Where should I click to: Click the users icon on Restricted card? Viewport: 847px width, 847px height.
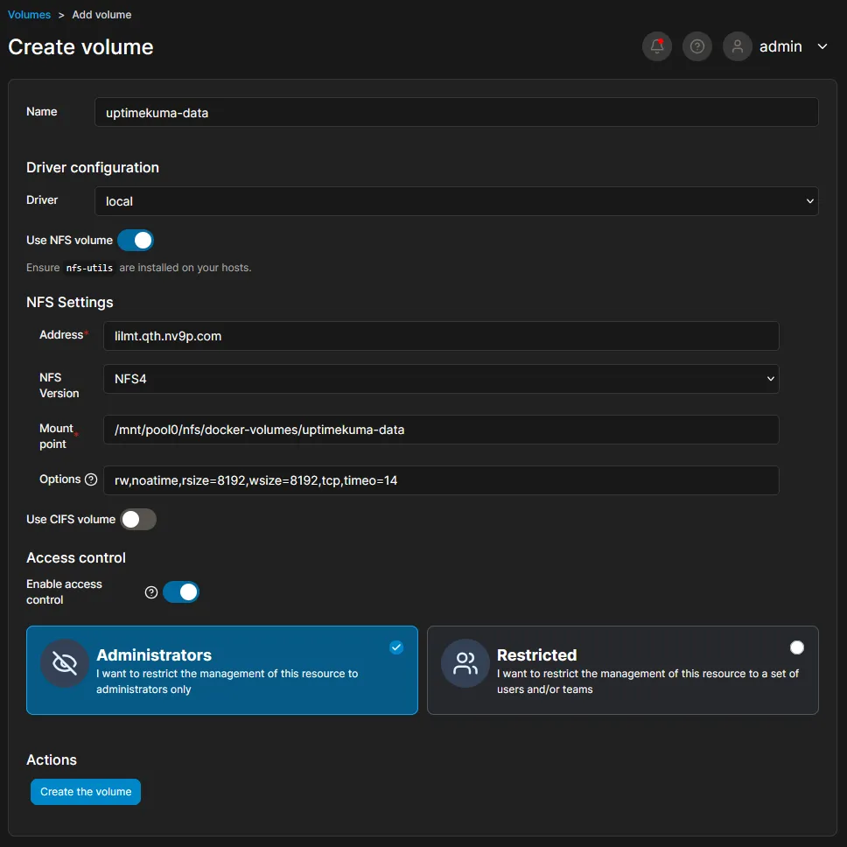coord(464,663)
